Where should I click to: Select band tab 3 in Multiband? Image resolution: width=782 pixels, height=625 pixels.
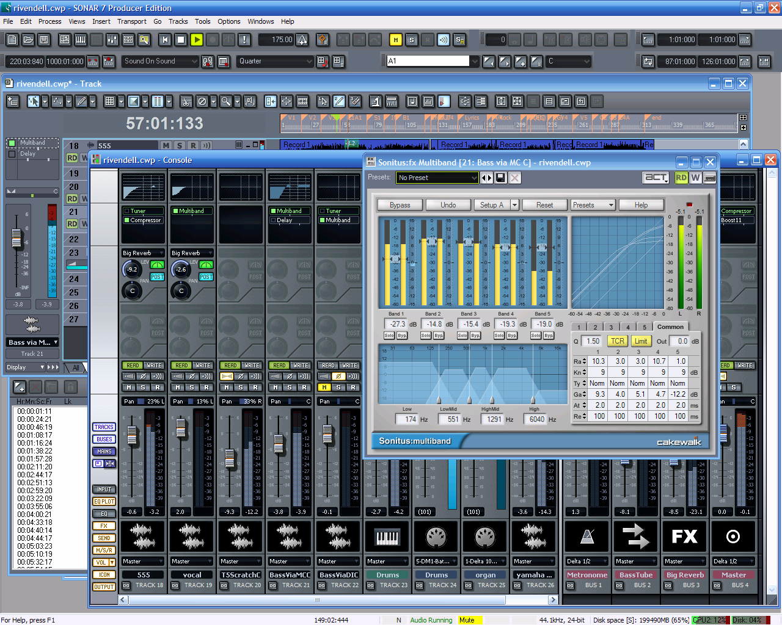point(611,327)
